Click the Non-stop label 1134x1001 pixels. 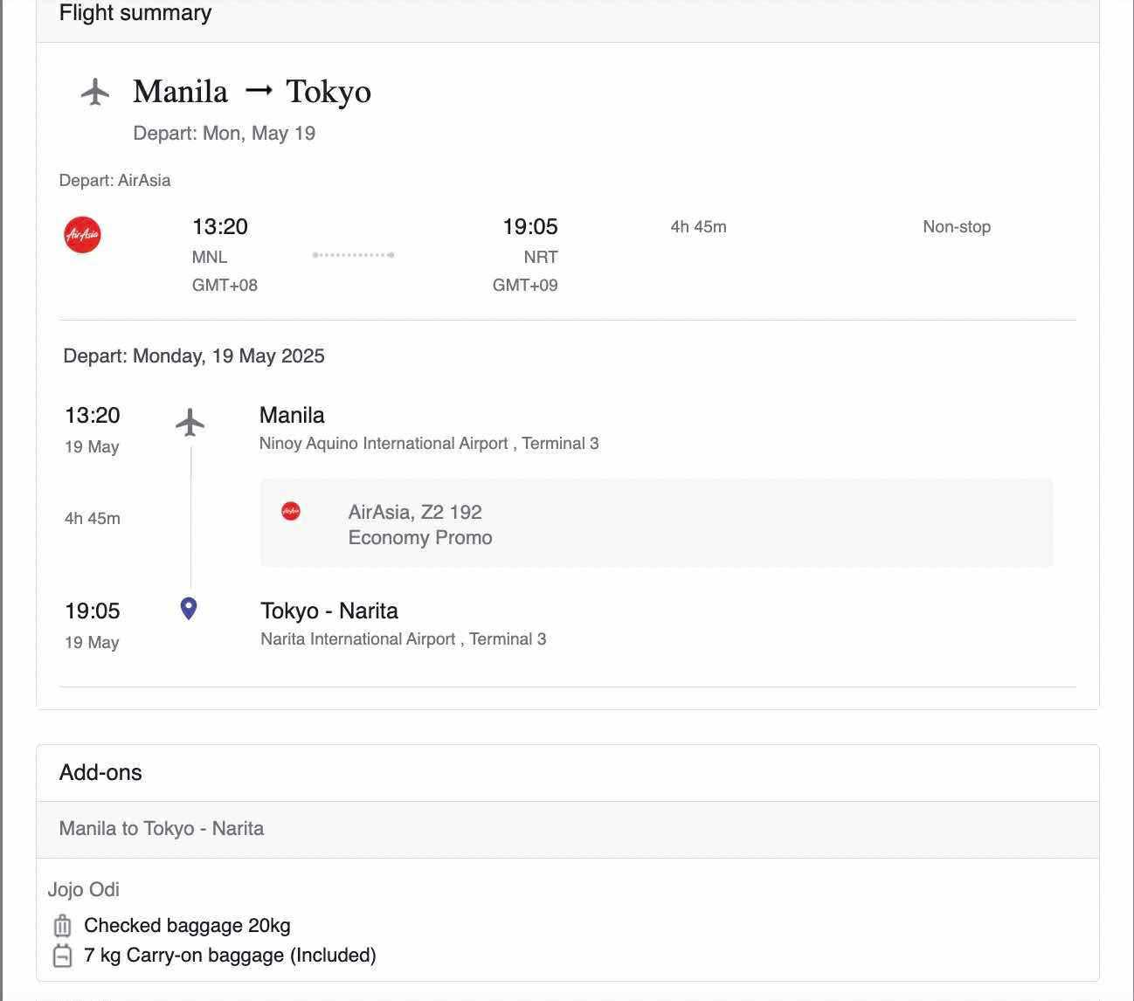(956, 227)
